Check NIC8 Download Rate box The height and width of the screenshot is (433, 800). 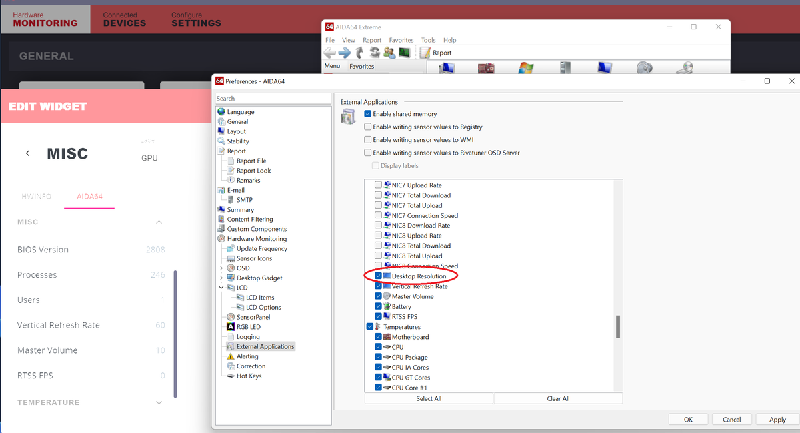[378, 226]
